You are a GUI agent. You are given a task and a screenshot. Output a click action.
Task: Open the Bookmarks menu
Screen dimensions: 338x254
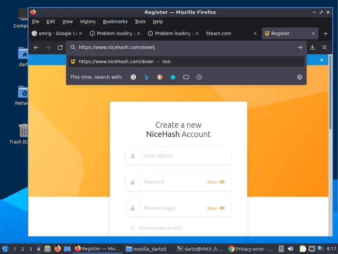tap(115, 21)
